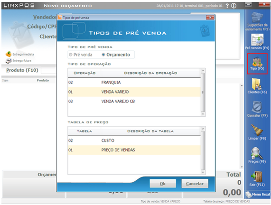271x205 pixels.
Task: Select the Pré venda radio button
Action: pyautogui.click(x=70, y=55)
